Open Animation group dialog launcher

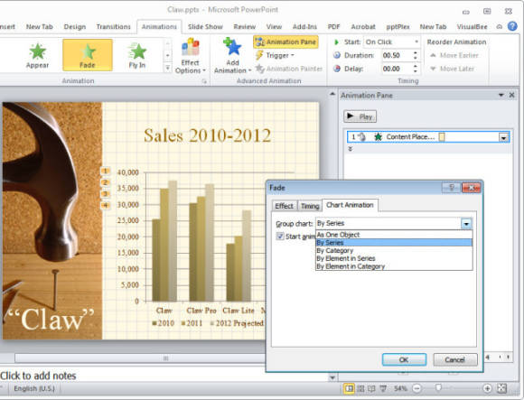click(204, 81)
